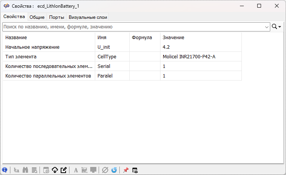286x175 pixels.
Task: Click the grey comment bubble icon
Action: point(93,170)
